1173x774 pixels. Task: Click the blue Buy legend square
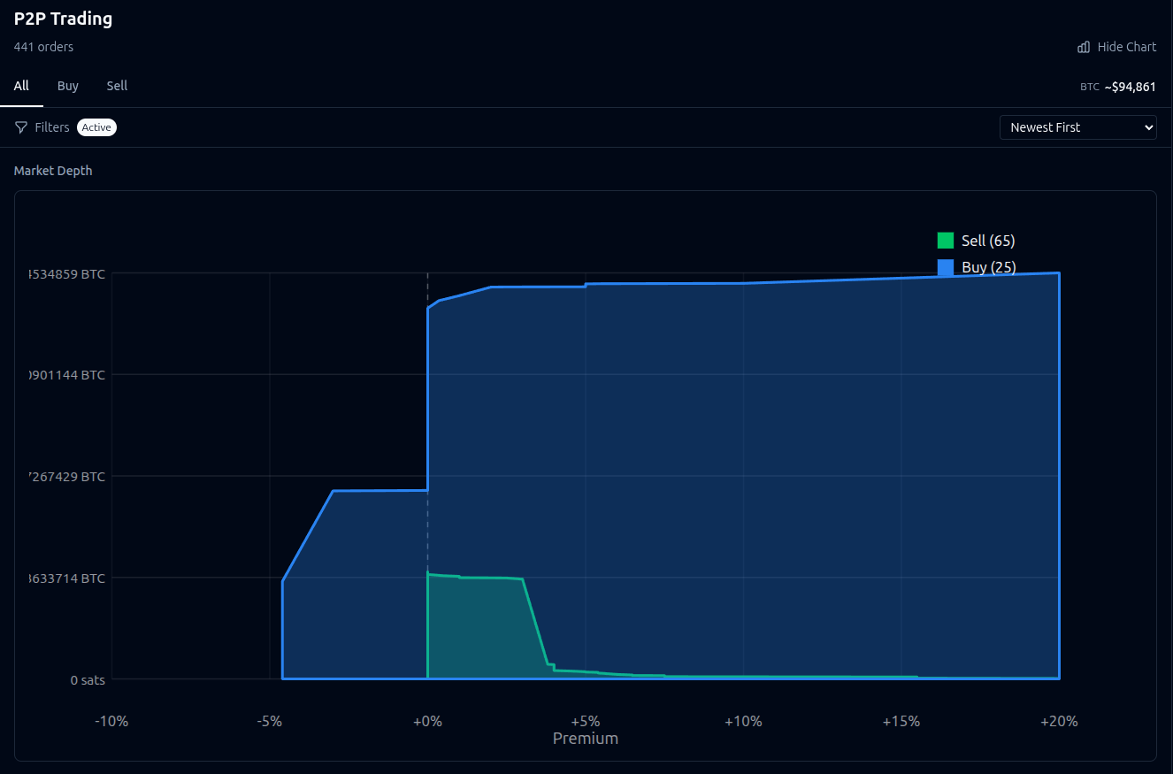946,267
